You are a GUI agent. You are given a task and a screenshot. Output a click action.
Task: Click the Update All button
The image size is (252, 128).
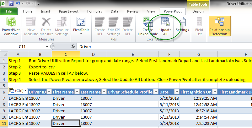[x=165, y=27]
